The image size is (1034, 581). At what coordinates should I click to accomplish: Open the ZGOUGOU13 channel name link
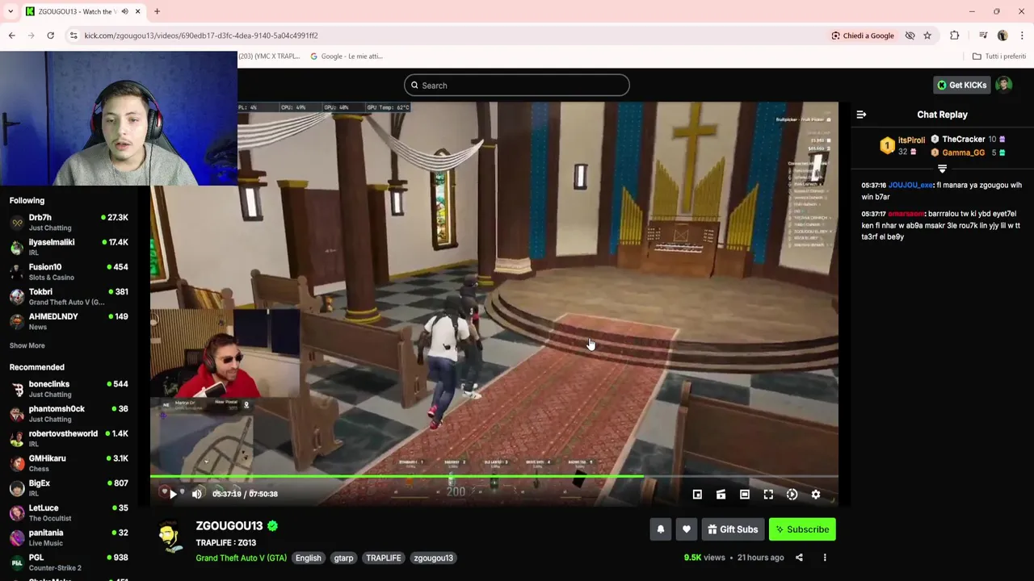[229, 526]
